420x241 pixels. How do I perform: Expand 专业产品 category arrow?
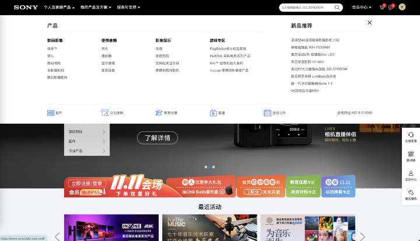tap(104, 151)
